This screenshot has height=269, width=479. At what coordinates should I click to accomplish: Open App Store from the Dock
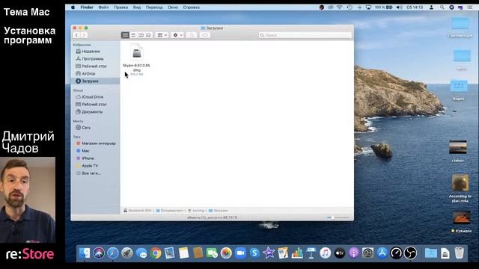point(382,253)
